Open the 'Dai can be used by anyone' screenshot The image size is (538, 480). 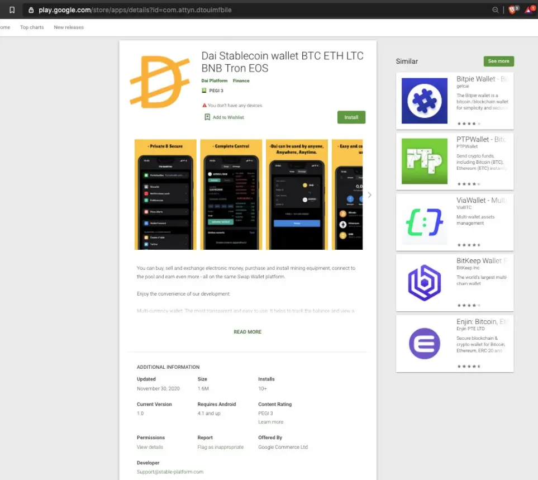[297, 194]
